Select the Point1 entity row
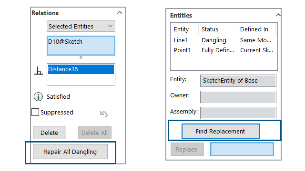This screenshot has width=305, height=171. 224,50
